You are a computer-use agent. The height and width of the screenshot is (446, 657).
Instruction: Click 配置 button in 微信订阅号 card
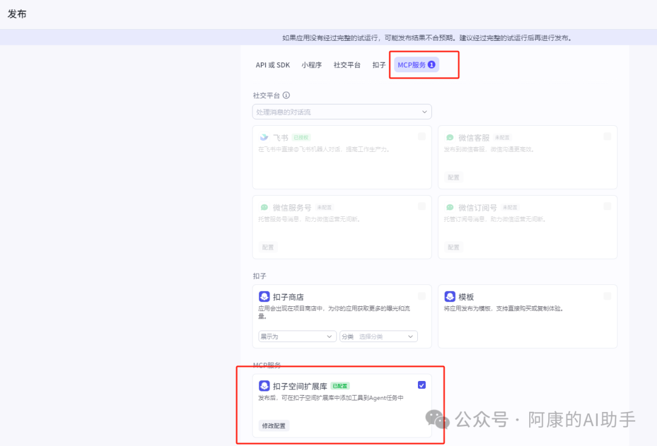(x=453, y=247)
